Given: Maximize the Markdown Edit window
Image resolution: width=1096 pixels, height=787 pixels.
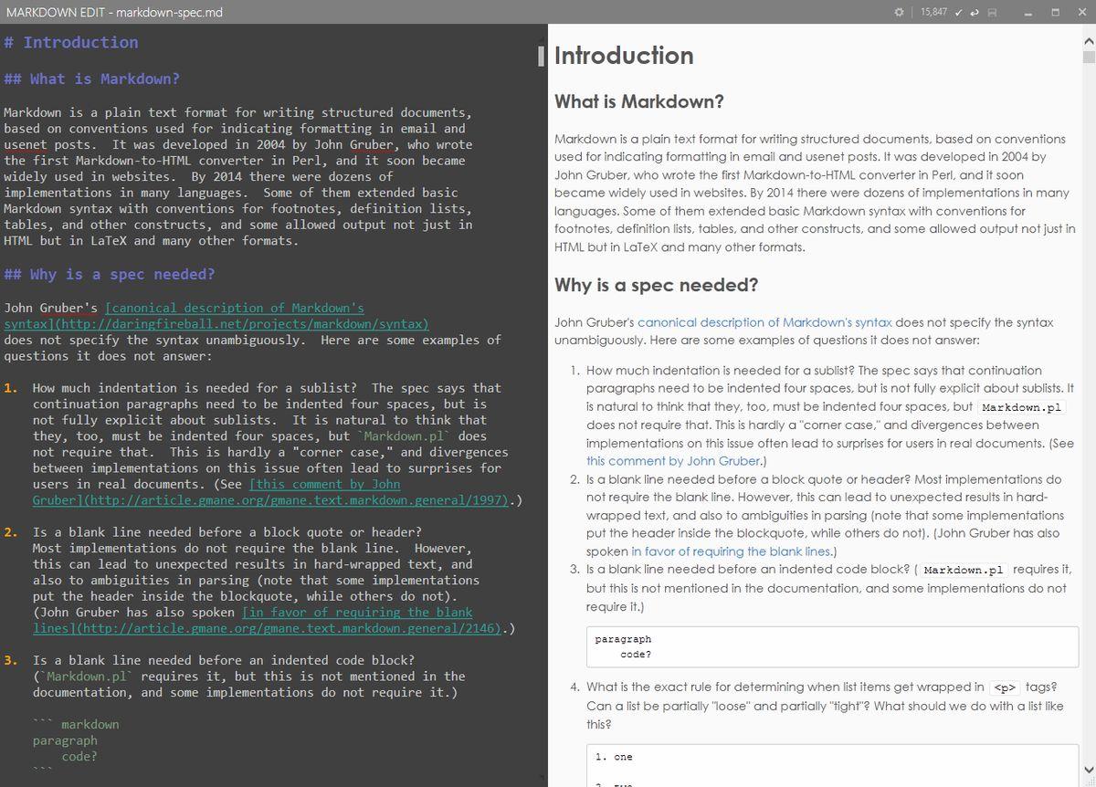Looking at the screenshot, I should [1055, 12].
